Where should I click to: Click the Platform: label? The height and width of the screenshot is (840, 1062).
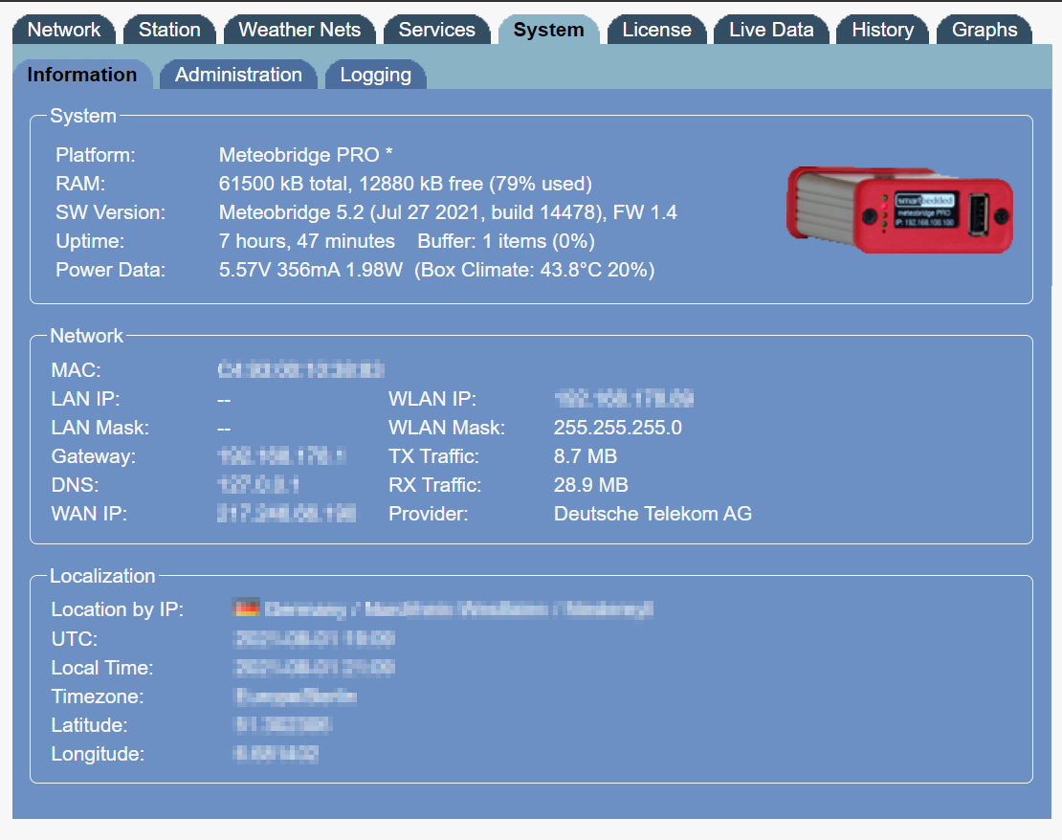coord(96,155)
